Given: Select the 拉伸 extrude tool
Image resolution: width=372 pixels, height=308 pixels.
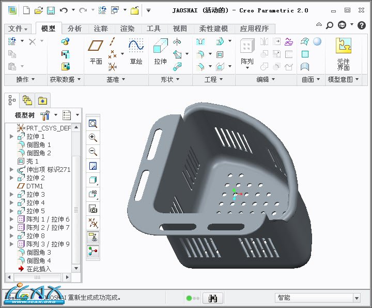Looking at the screenshot, I should tap(160, 52).
